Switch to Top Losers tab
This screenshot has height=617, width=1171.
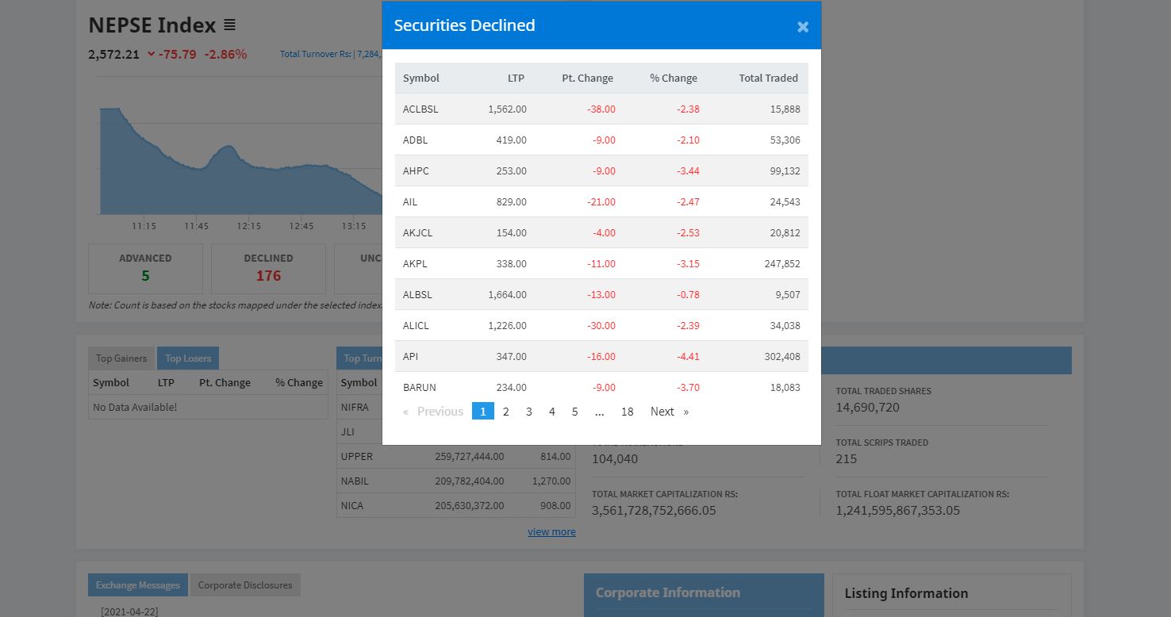(x=188, y=358)
